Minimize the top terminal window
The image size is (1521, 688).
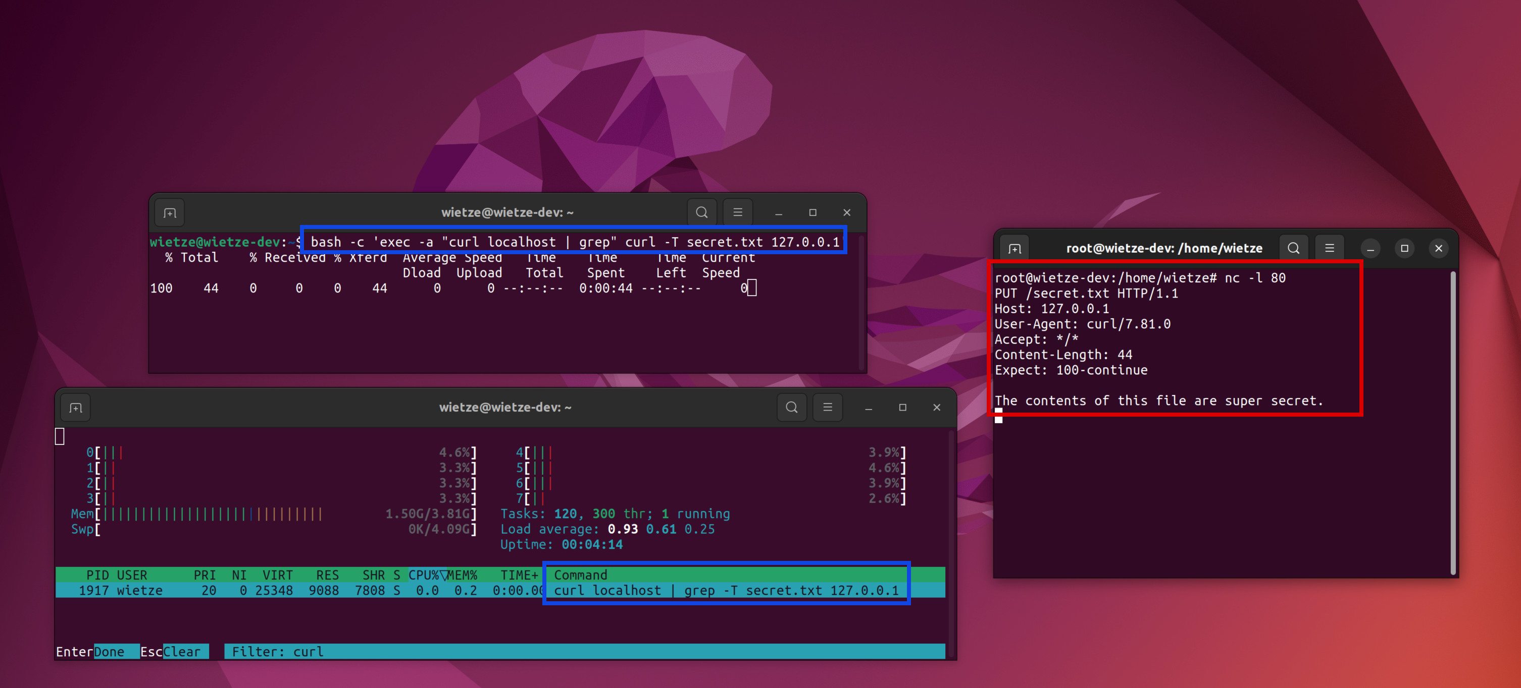coord(779,213)
